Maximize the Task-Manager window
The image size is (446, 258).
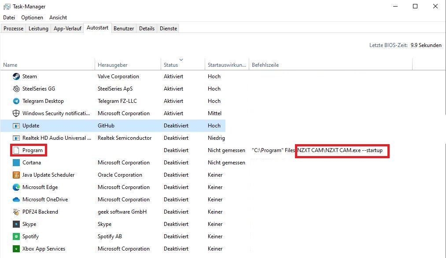415,6
